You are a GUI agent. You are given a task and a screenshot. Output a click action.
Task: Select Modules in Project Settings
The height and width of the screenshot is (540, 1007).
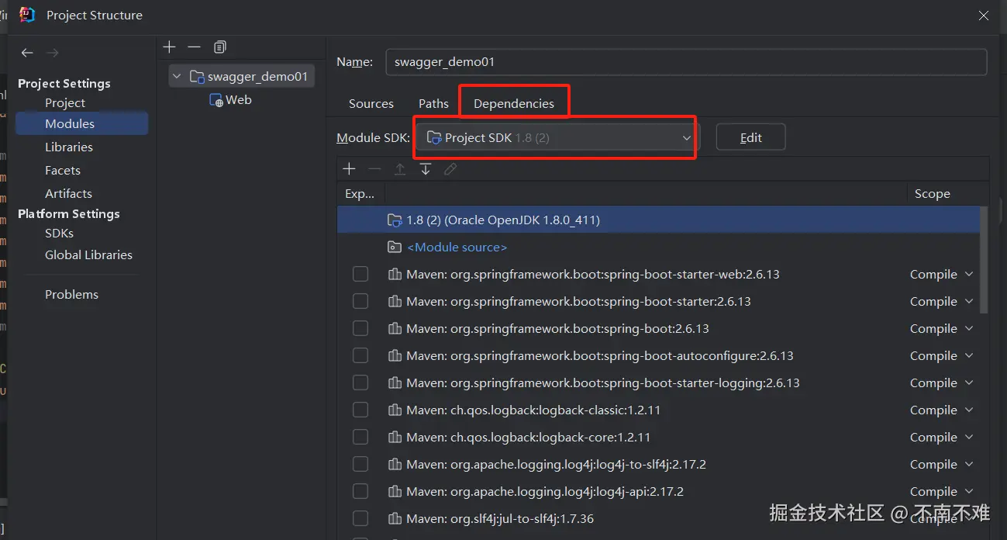(x=81, y=123)
